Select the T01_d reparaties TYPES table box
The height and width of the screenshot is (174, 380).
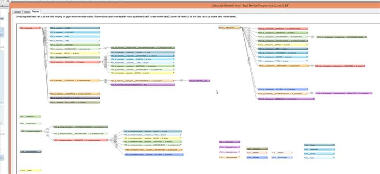click(x=75, y=41)
